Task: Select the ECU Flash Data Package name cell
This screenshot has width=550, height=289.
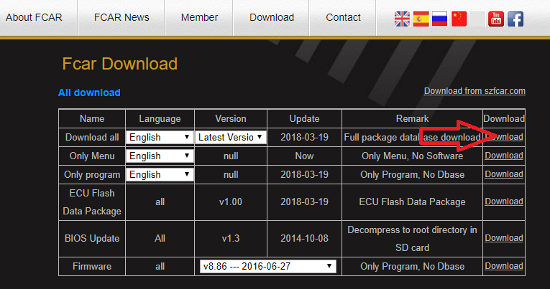Action: (92, 202)
